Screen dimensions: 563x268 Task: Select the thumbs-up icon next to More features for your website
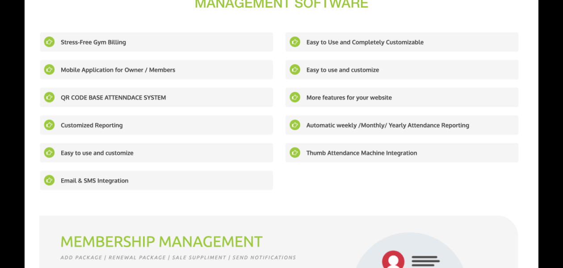[x=294, y=97]
